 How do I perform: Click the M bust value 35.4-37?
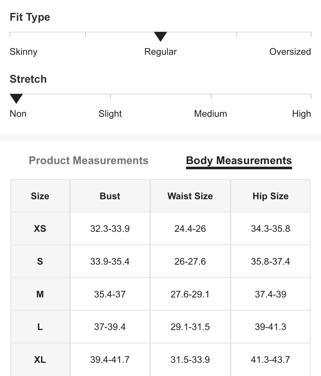point(110,294)
